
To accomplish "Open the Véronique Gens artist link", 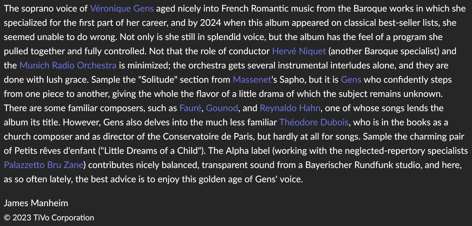I will click(122, 9).
